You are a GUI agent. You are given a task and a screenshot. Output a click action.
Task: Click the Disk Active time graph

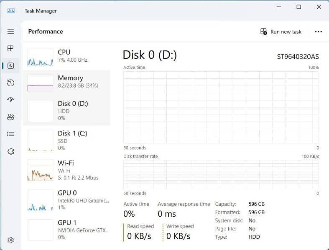coord(221,107)
